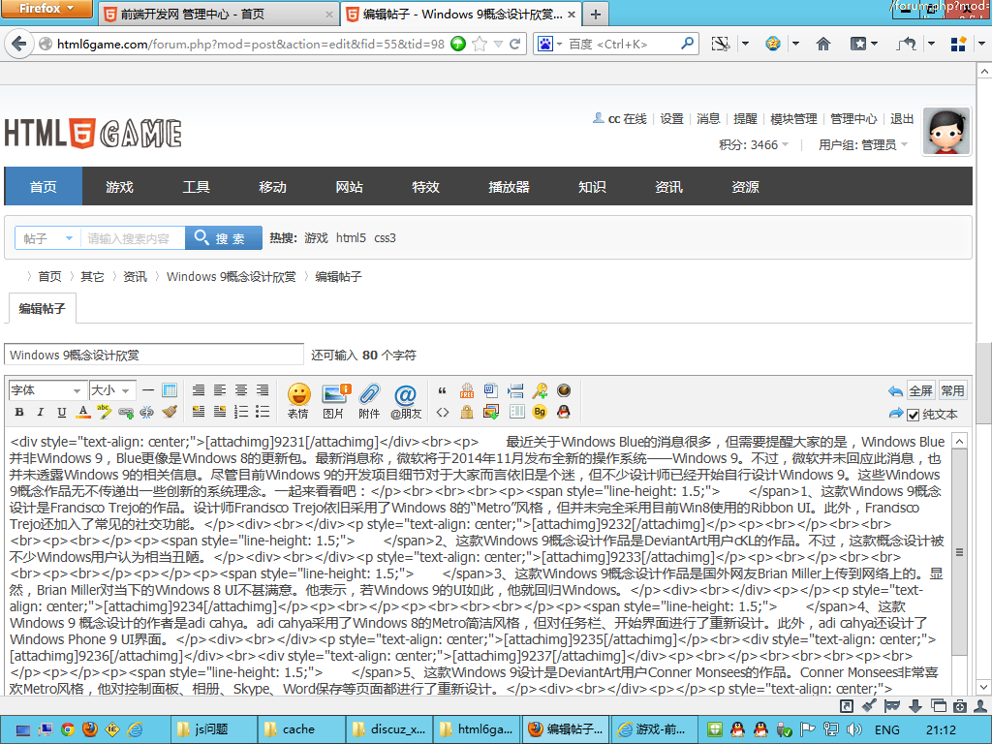Viewport: 992px width, 744px height.
Task: Open the Firefox menu button dropdown
Action: 46,9
